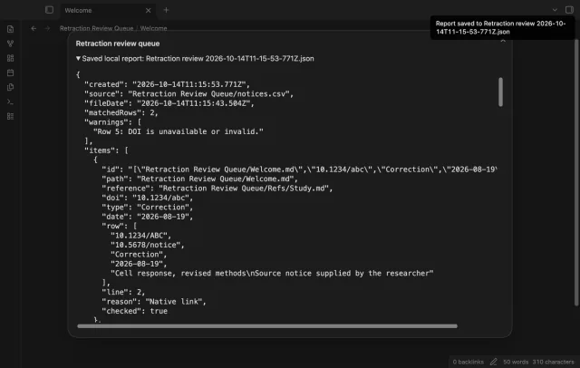Dismiss the Report saved notification

point(502,28)
